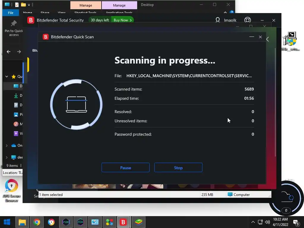Open the Share ribbon tab in Explorer

45,12
